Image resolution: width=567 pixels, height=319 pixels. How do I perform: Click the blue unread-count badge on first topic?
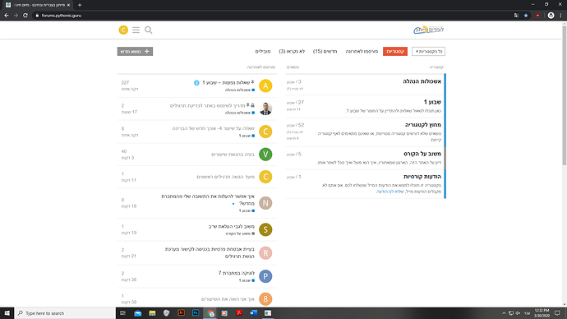(196, 83)
